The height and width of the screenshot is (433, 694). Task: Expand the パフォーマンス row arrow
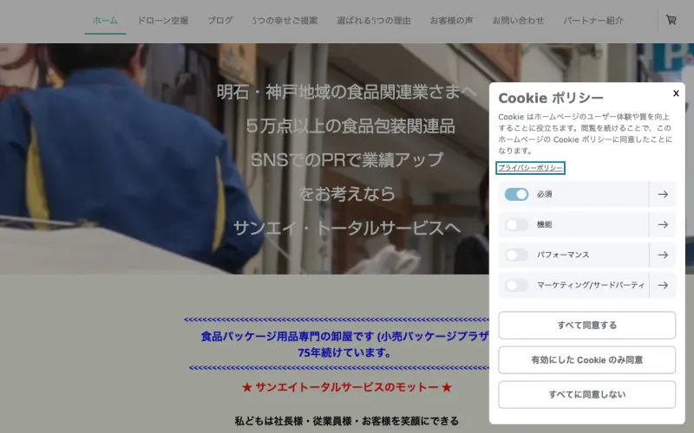(663, 255)
